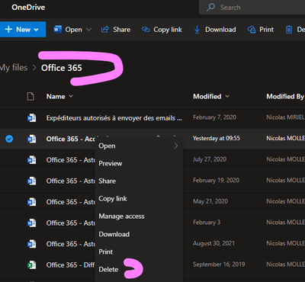Click the February 7, 2020 modified date
Screen dimensions: 305x282
coord(214,117)
